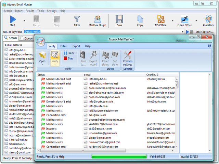Image resolution: width=219 pixels, height=164 pixels.
Task: Launch the Mailbox Plugin
Action: pos(97,20)
